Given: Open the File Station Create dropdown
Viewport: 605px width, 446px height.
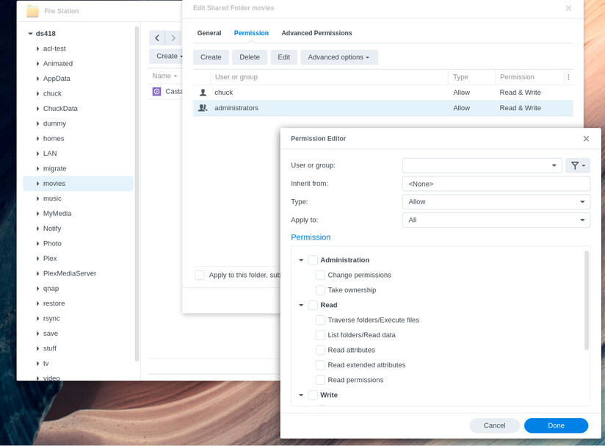Looking at the screenshot, I should pyautogui.click(x=166, y=57).
